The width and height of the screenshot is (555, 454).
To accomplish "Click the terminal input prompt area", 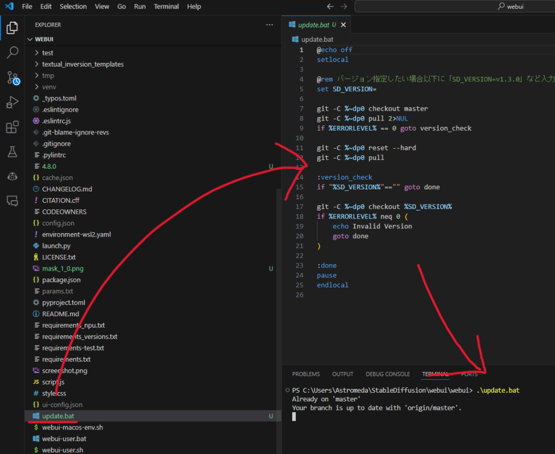I will [x=294, y=417].
